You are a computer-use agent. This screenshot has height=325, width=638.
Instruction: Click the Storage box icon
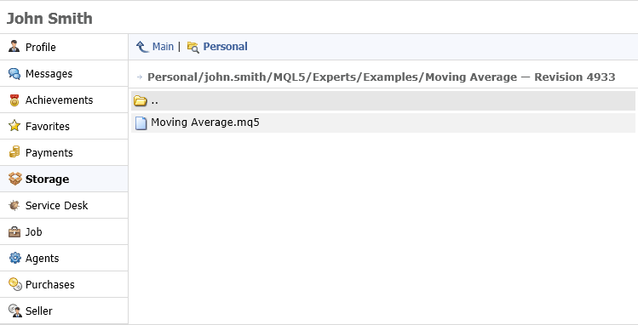pos(15,179)
